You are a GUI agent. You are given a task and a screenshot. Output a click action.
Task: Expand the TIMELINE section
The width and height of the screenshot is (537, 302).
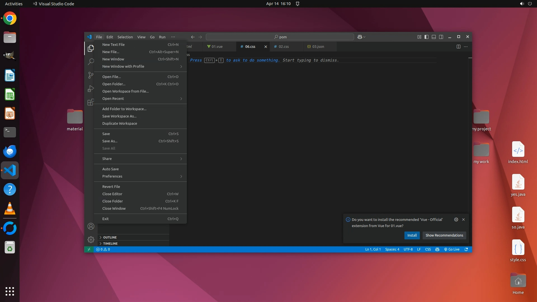pos(110,244)
